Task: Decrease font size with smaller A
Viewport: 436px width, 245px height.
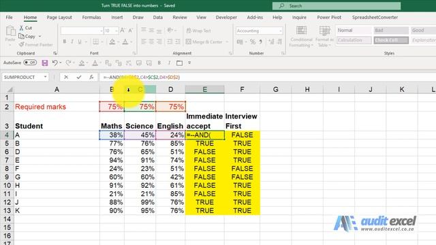Action: point(130,31)
